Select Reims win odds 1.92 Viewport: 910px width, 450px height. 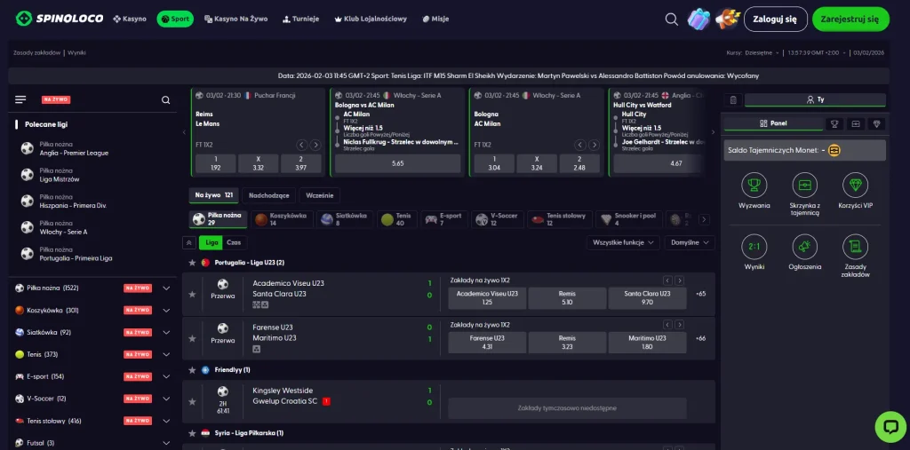pyautogui.click(x=215, y=163)
